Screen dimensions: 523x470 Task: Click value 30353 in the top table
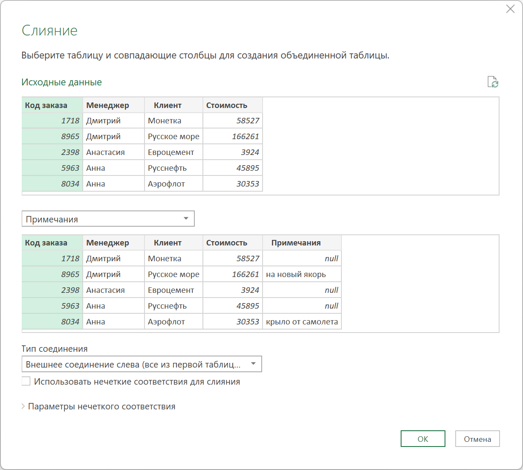[233, 184]
